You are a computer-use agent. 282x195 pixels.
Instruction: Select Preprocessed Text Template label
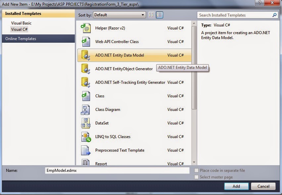point(120,150)
